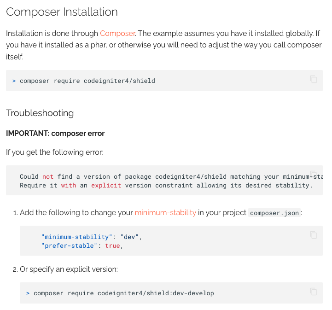Copy the minimum-stability JSON snippet
Image resolution: width=332 pixels, height=310 pixels.
click(x=313, y=235)
